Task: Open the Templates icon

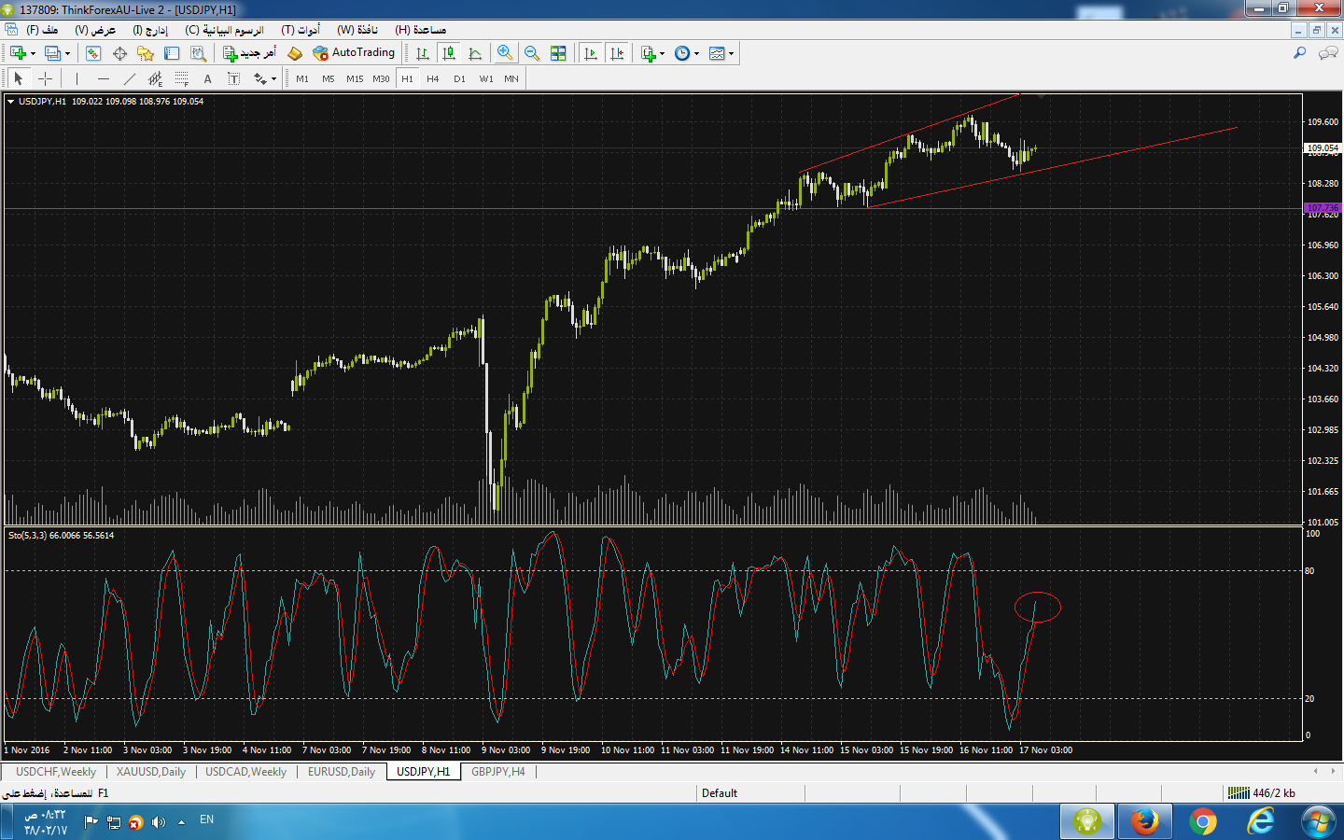Action: point(717,53)
